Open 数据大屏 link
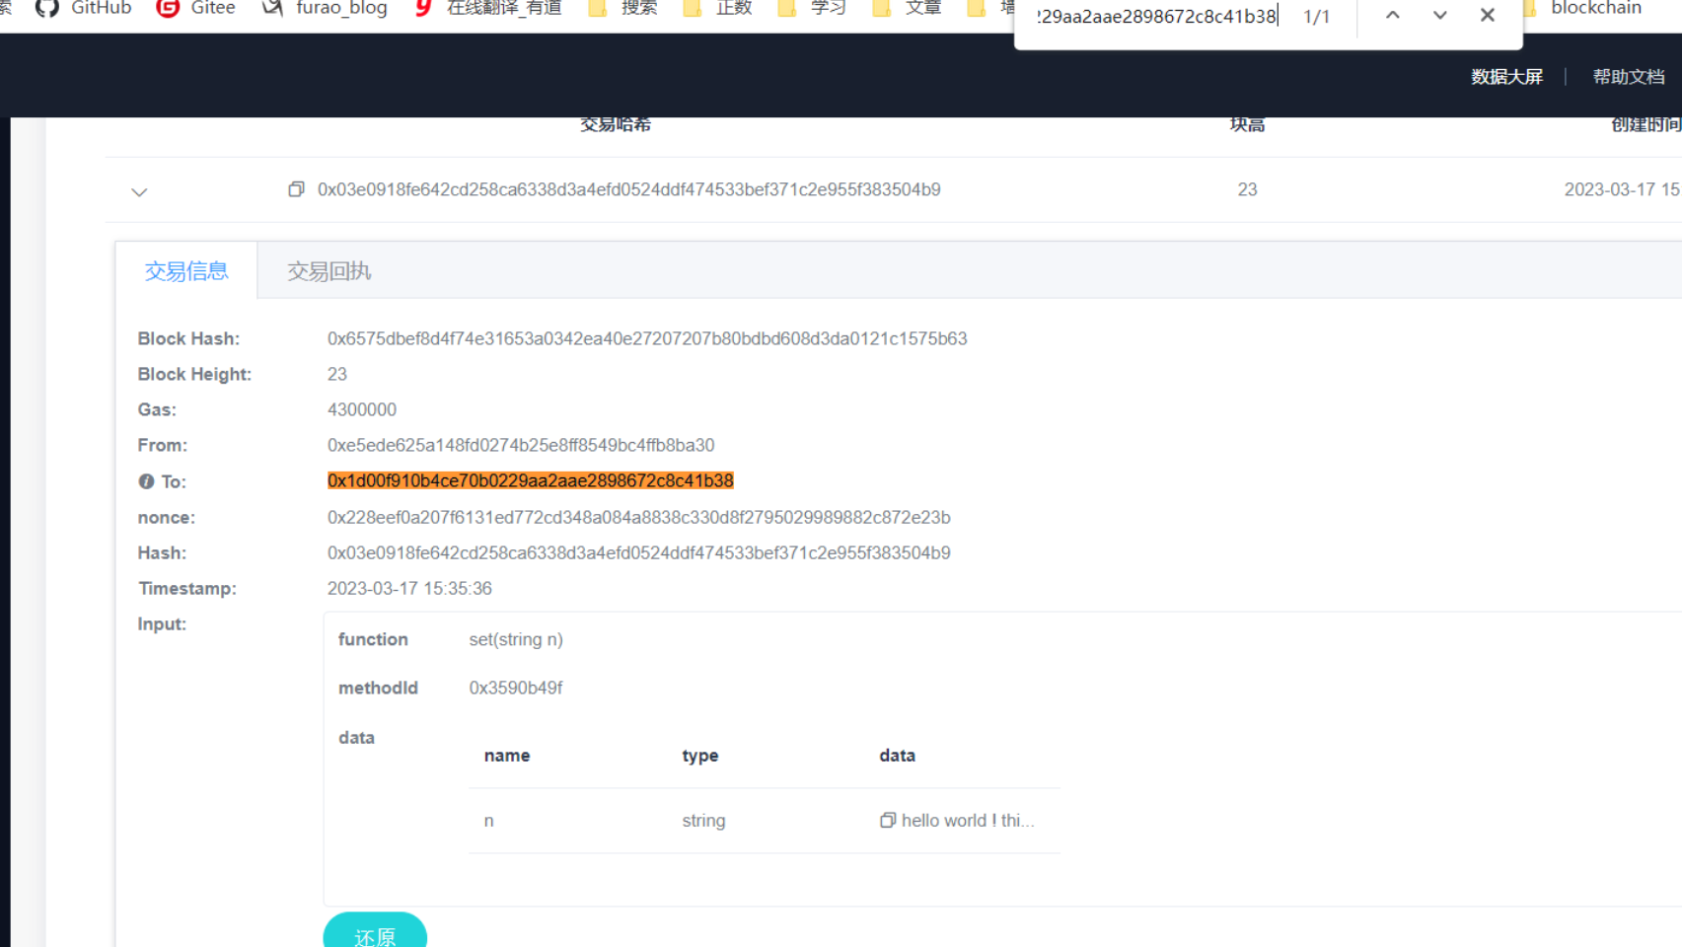Image resolution: width=1682 pixels, height=947 pixels. 1506,77
